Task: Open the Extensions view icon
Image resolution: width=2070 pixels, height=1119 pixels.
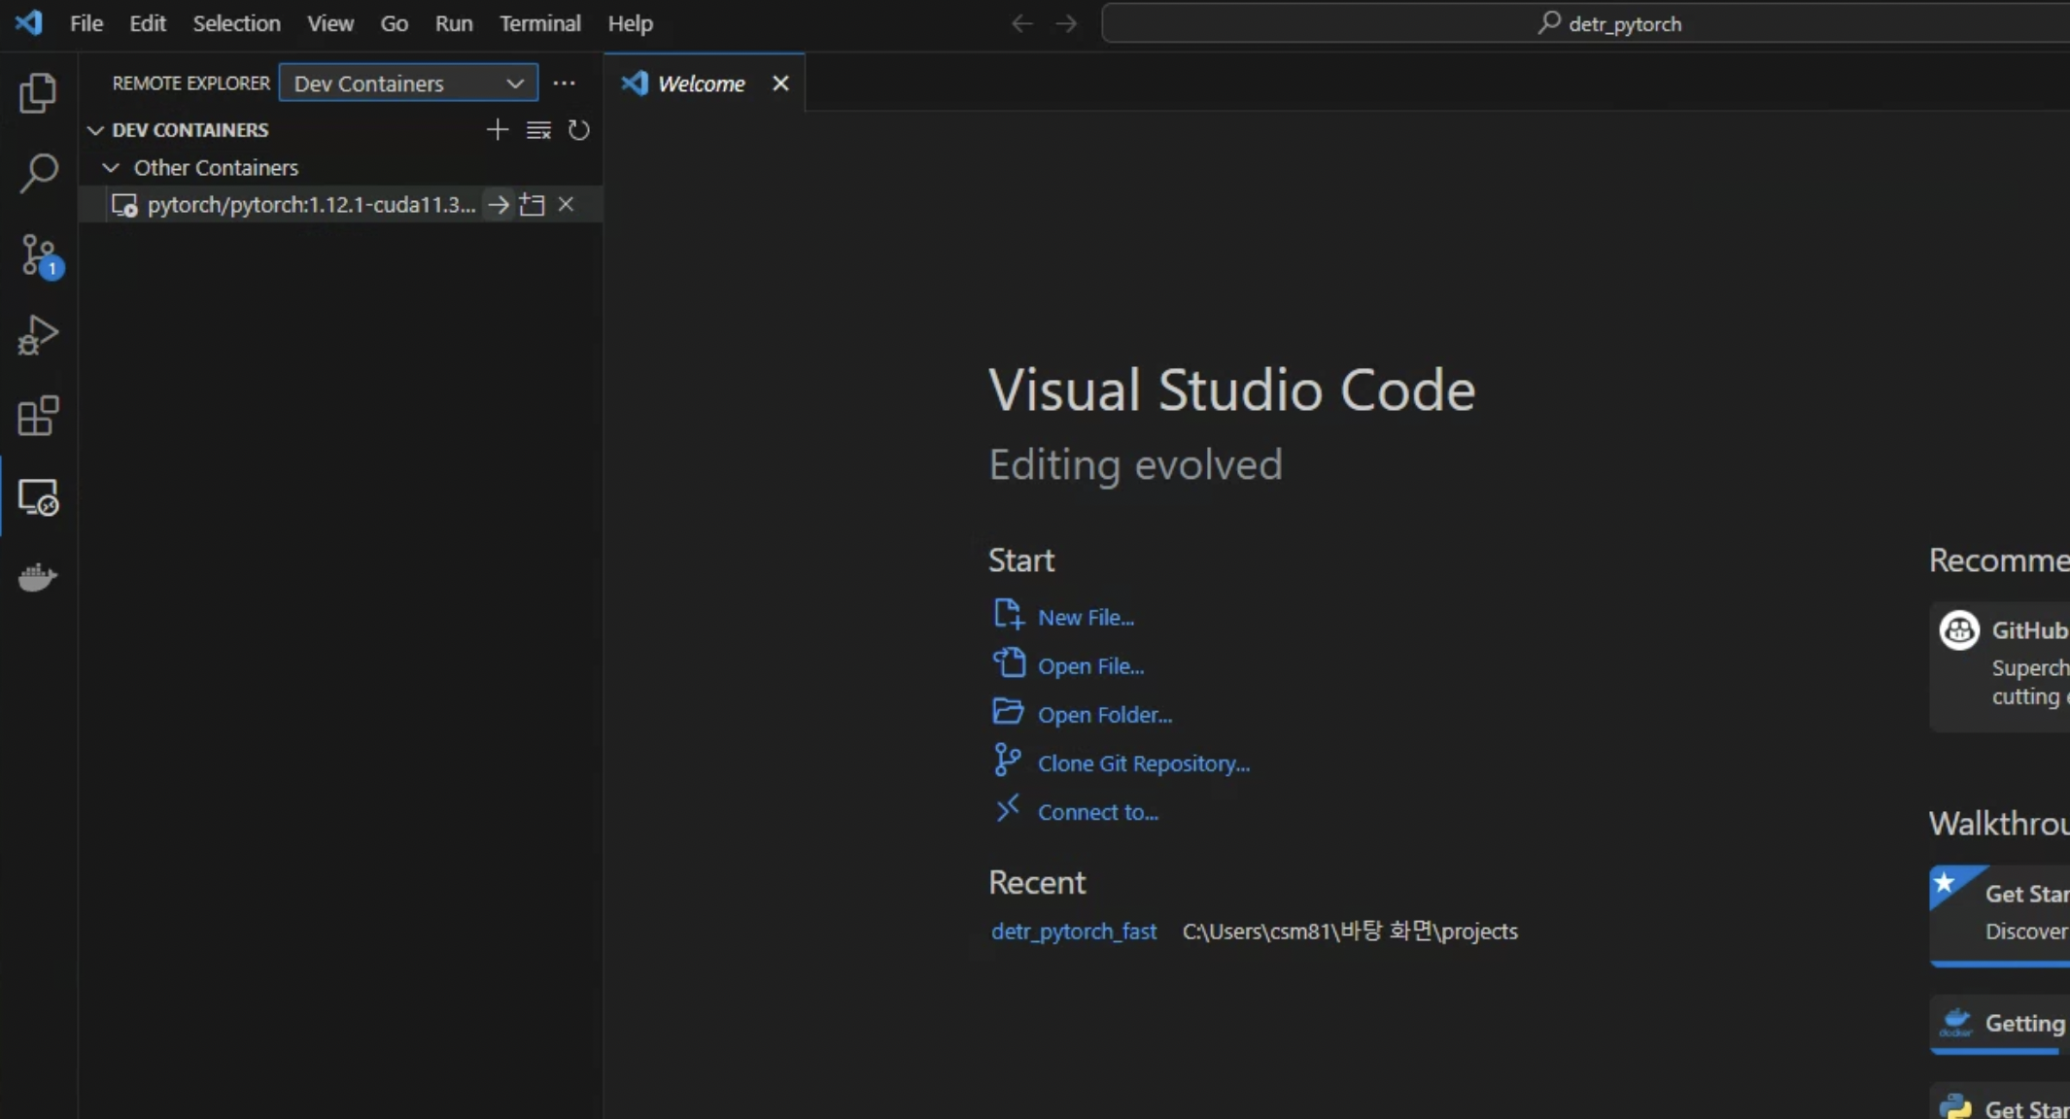Action: click(38, 417)
